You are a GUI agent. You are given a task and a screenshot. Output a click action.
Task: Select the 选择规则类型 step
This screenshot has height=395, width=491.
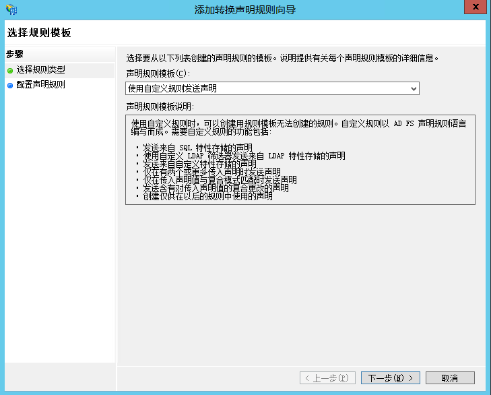tap(40, 70)
